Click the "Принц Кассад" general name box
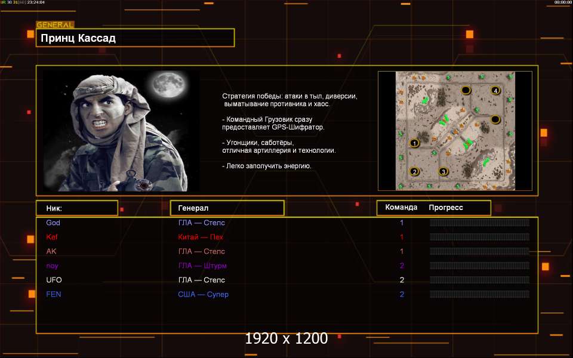Viewport: 573px width, 358px height. pyautogui.click(x=135, y=38)
